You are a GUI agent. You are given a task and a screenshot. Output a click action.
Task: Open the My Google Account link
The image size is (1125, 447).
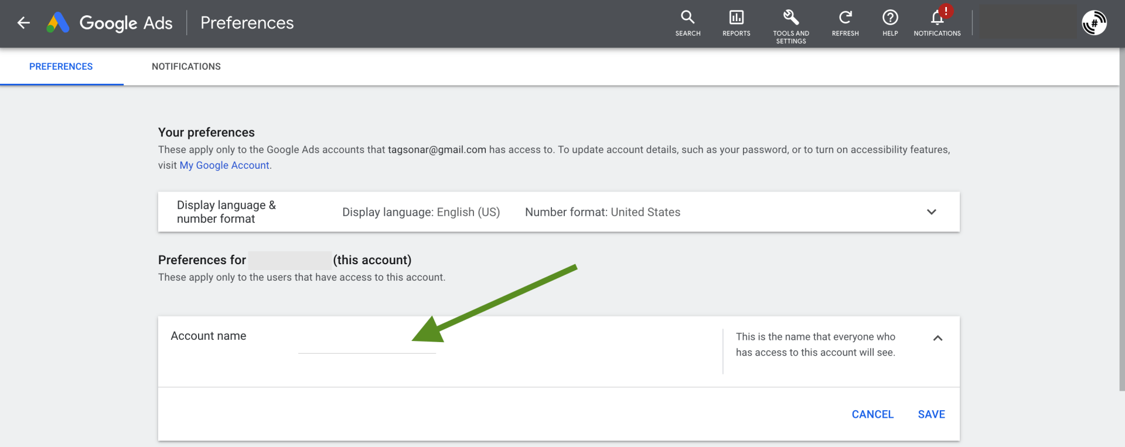[x=224, y=165]
